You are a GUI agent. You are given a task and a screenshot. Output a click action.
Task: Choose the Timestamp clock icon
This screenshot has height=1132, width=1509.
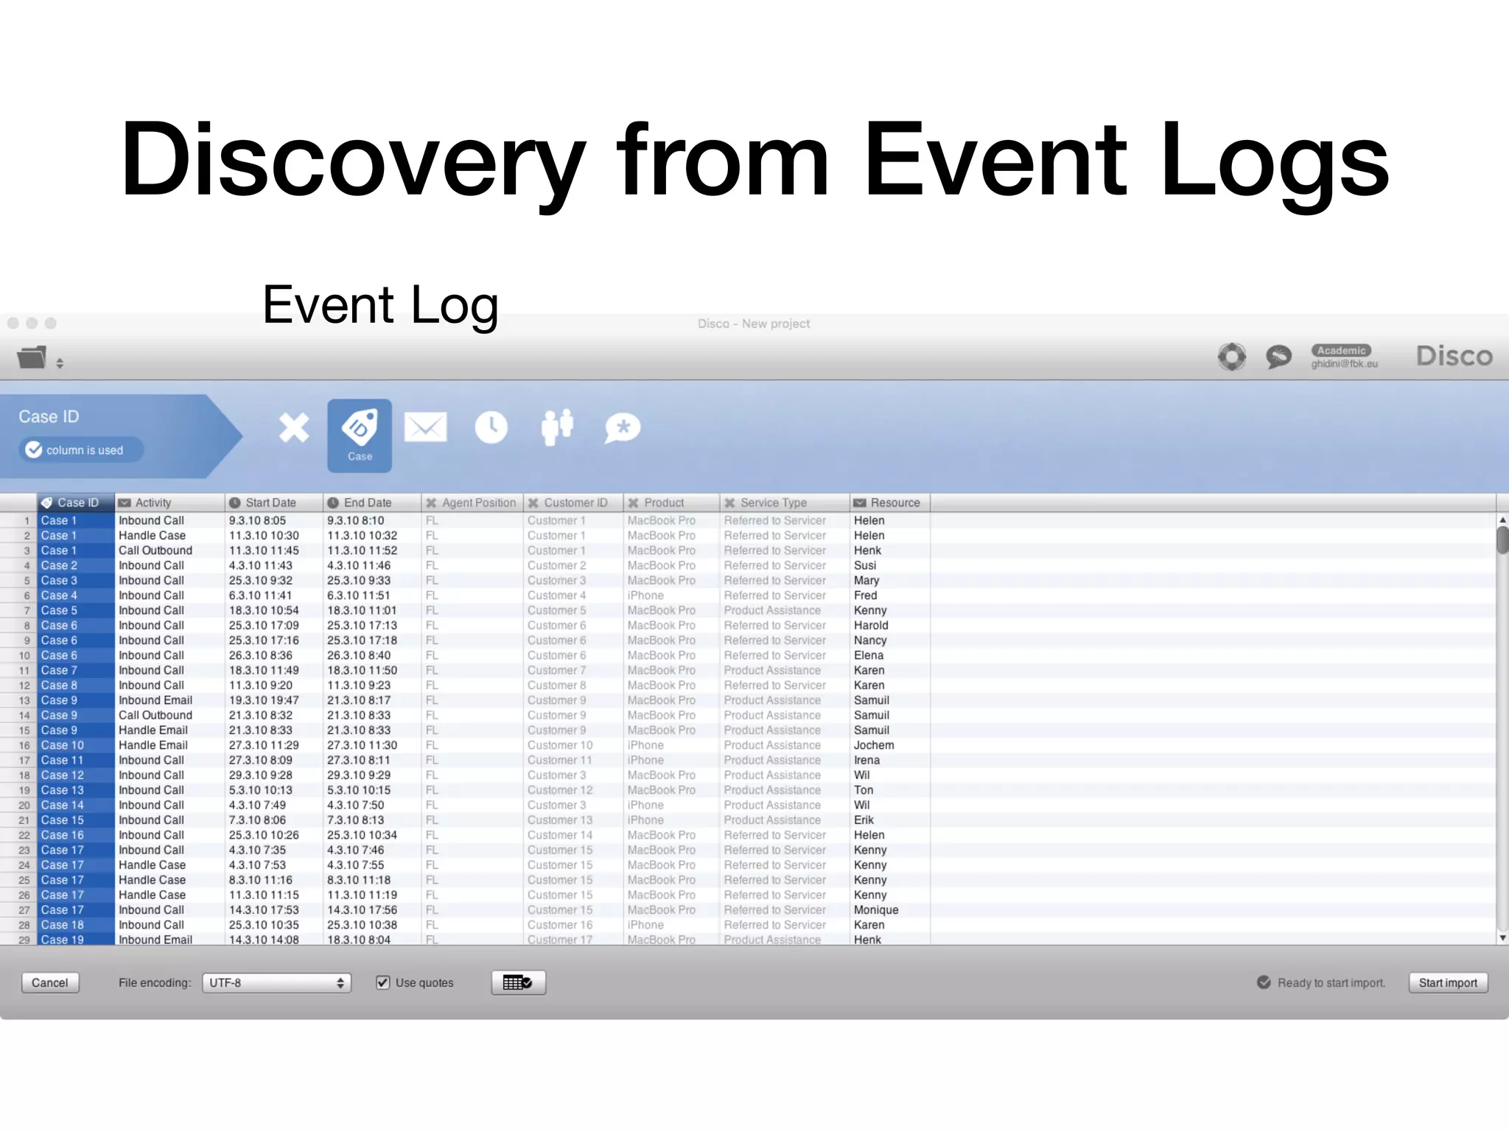(491, 427)
